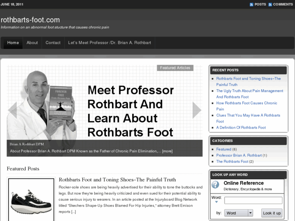This screenshot has height=221, width=295.
Task: Open Let's Meet Professor Rothbart page
Action: pyautogui.click(x=110, y=43)
